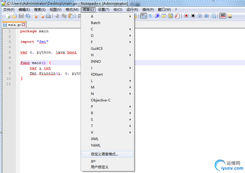Click the Cut scissors icon
Screen dimensions: 245x173
(x=57, y=16)
